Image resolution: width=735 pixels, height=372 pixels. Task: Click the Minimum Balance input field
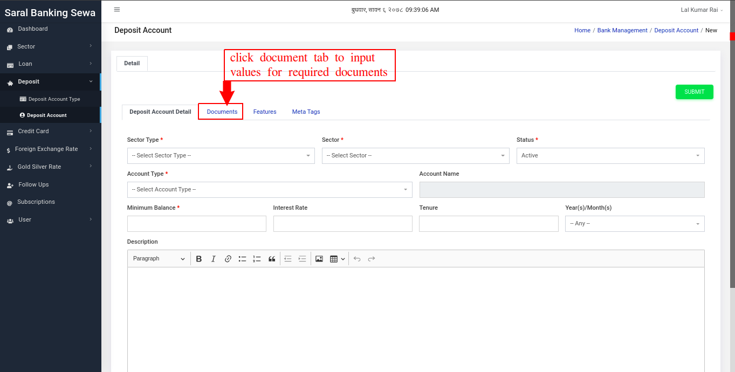tap(197, 224)
